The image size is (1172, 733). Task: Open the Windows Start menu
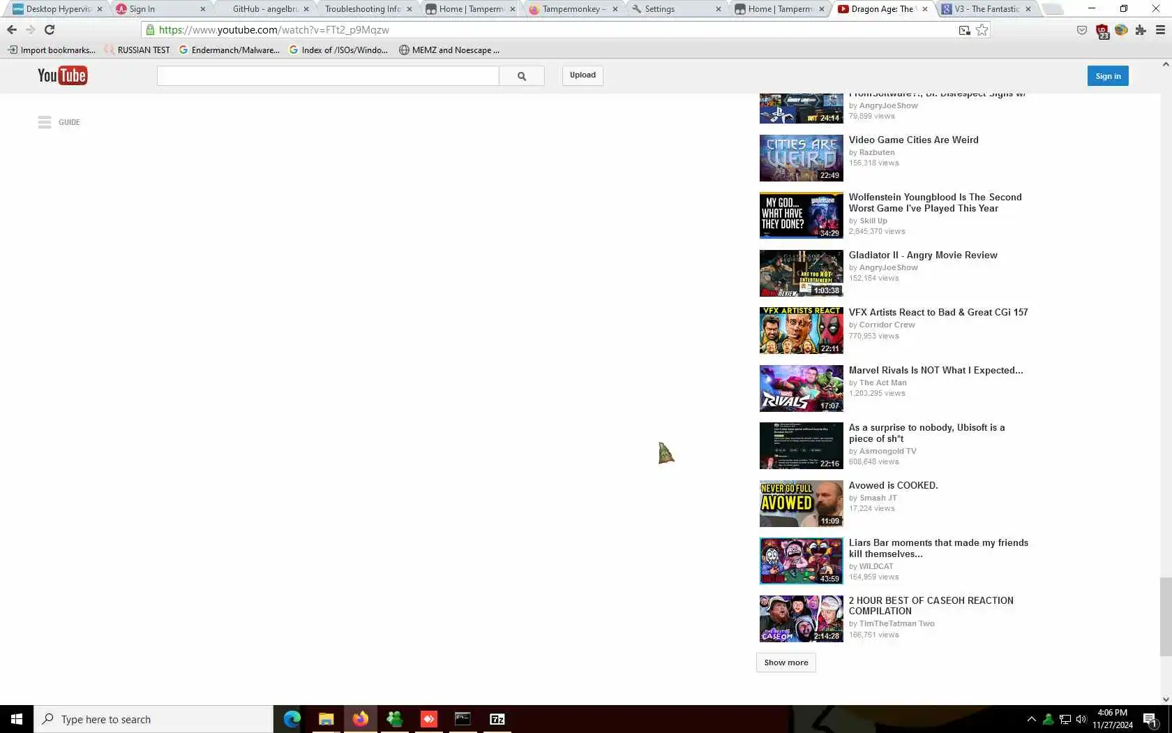[17, 719]
